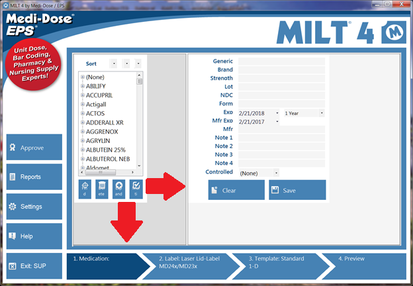The width and height of the screenshot is (413, 286).
Task: Click into the Mfr field
Action: (281, 129)
